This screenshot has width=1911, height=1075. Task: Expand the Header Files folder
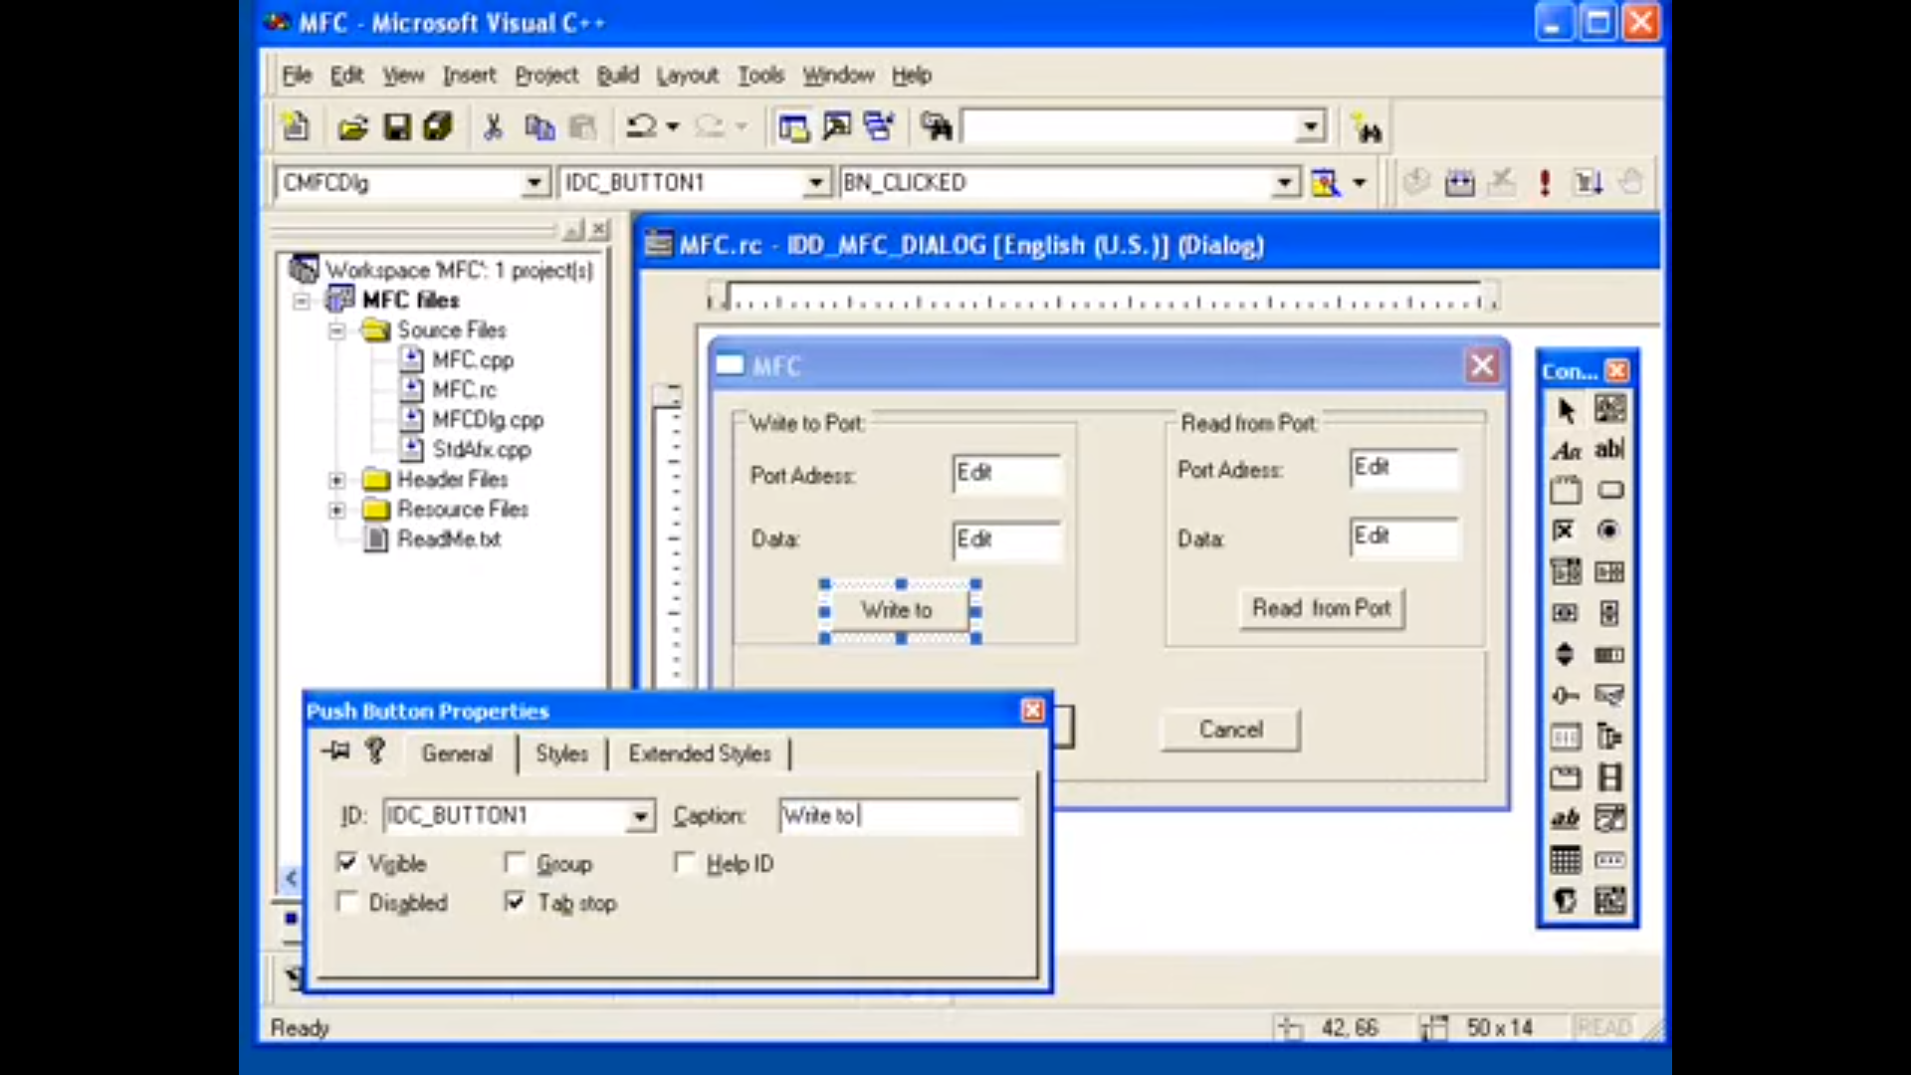[x=337, y=481]
